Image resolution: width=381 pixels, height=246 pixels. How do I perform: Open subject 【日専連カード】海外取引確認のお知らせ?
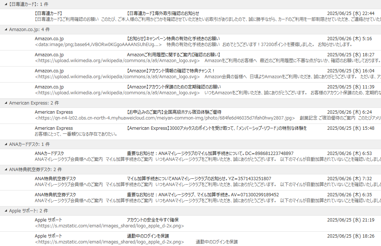pyautogui.click(x=163, y=14)
